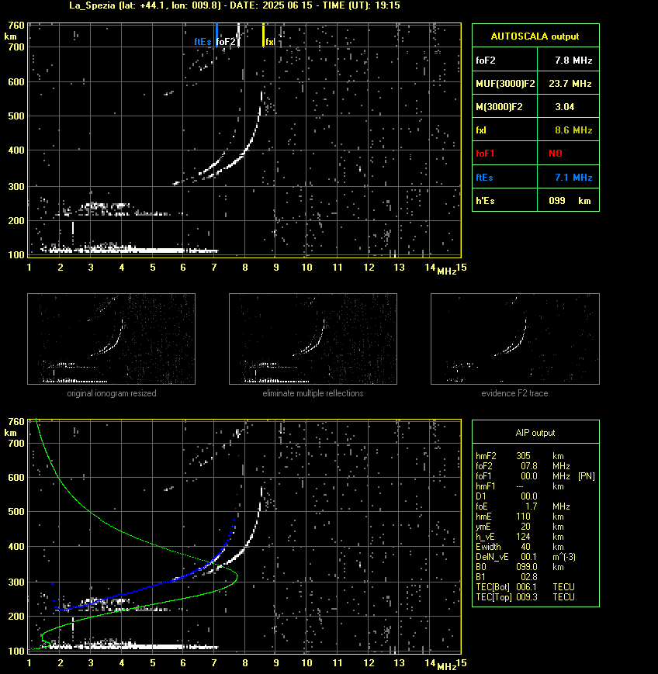Select the ymE '20' km row
Viewport: 658px width, 674px height.
coord(520,527)
